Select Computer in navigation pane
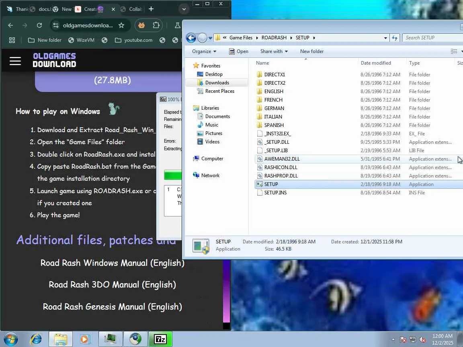The height and width of the screenshot is (347, 463). point(212,159)
